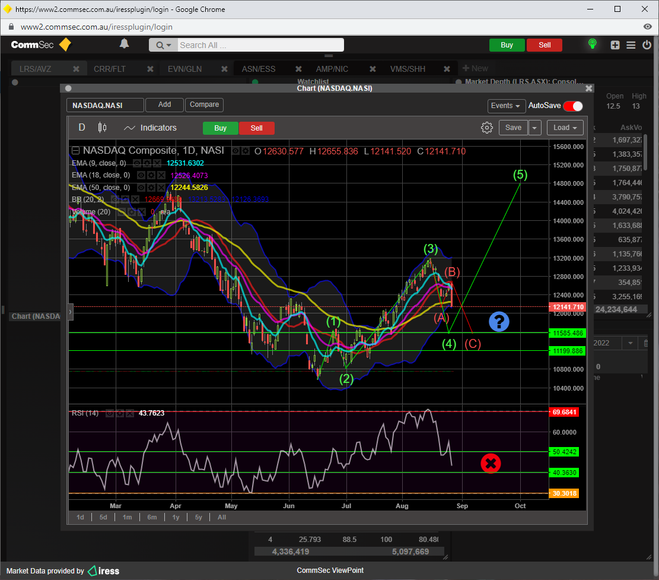Switch to the ASN/ESS tab
The width and height of the screenshot is (659, 580).
[x=259, y=69]
